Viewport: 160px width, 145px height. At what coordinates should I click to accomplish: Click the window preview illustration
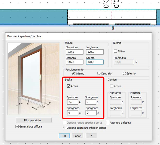33,79
